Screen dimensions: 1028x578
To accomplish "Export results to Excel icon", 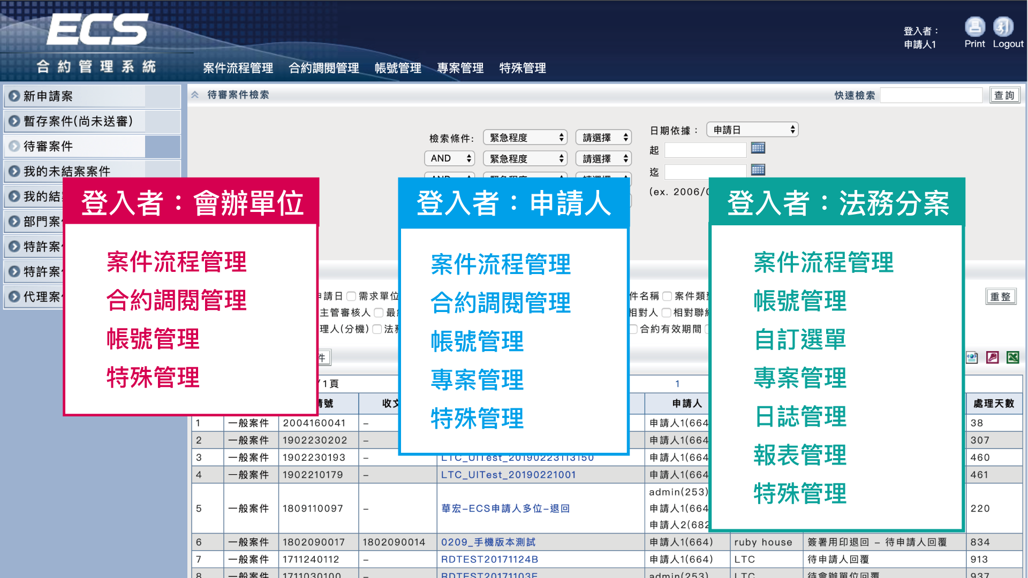I will pos(1013,358).
